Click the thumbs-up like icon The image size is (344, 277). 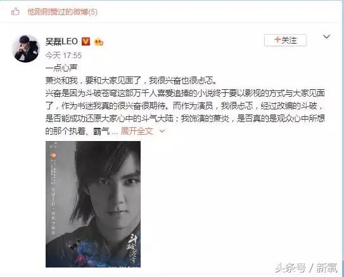15,11
